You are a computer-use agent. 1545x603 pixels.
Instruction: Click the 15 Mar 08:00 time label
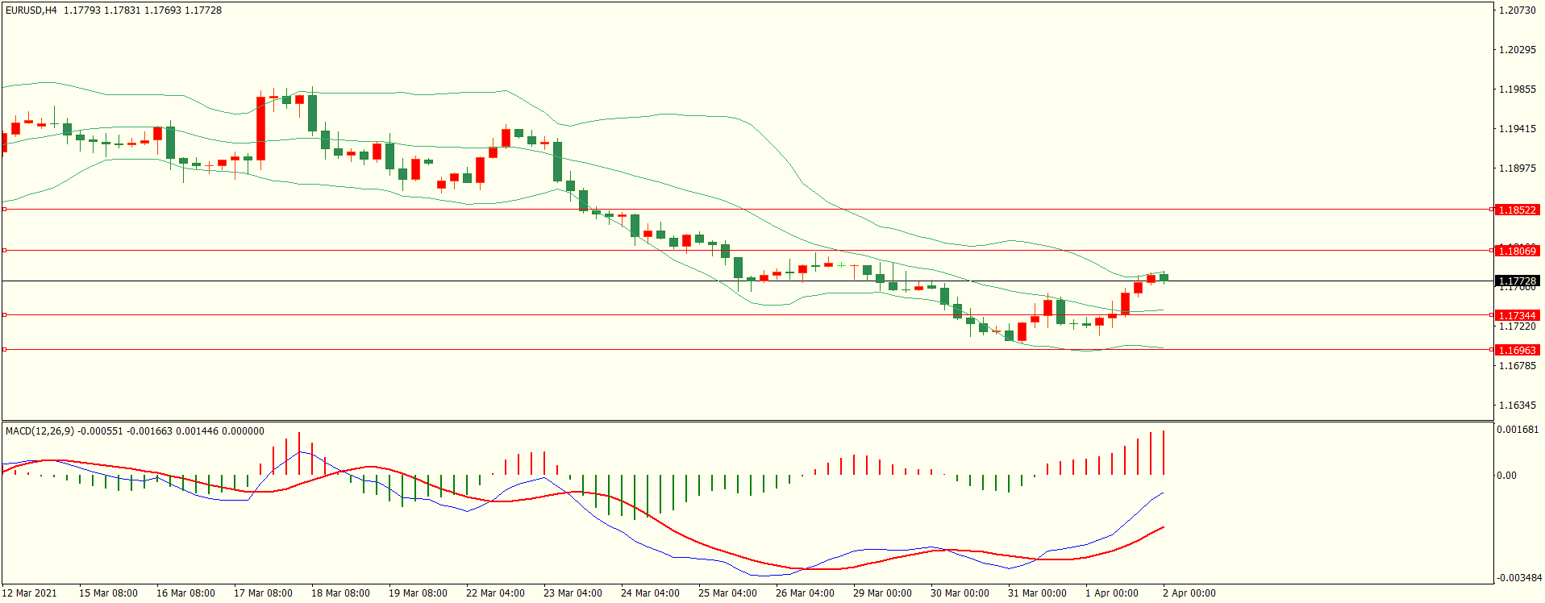point(108,593)
